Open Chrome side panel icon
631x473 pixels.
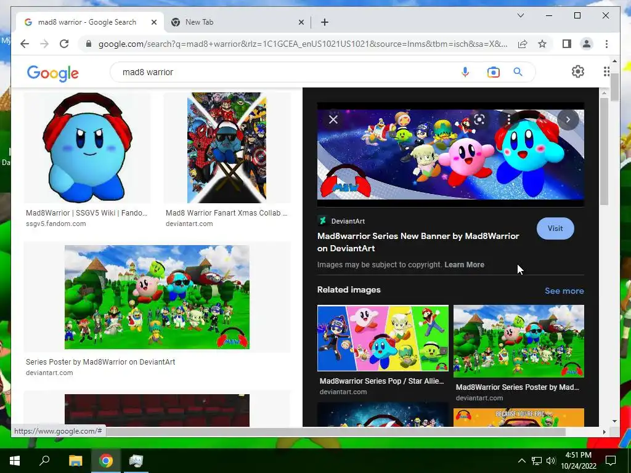pyautogui.click(x=567, y=44)
